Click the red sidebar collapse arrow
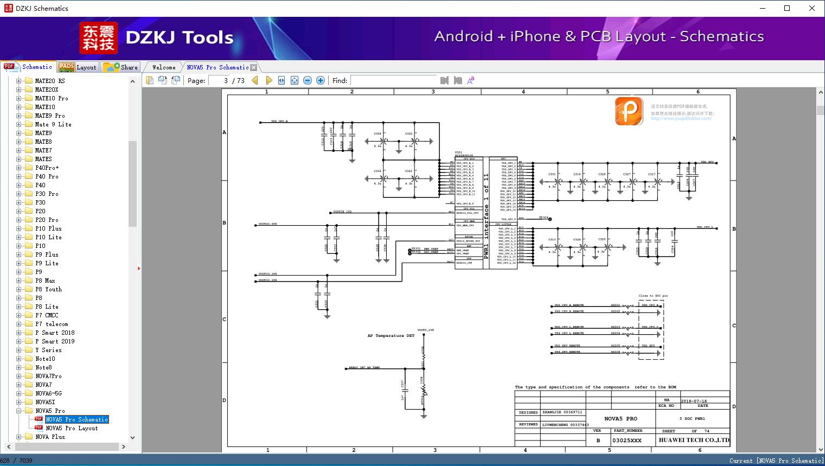825x466 pixels. pos(139,268)
